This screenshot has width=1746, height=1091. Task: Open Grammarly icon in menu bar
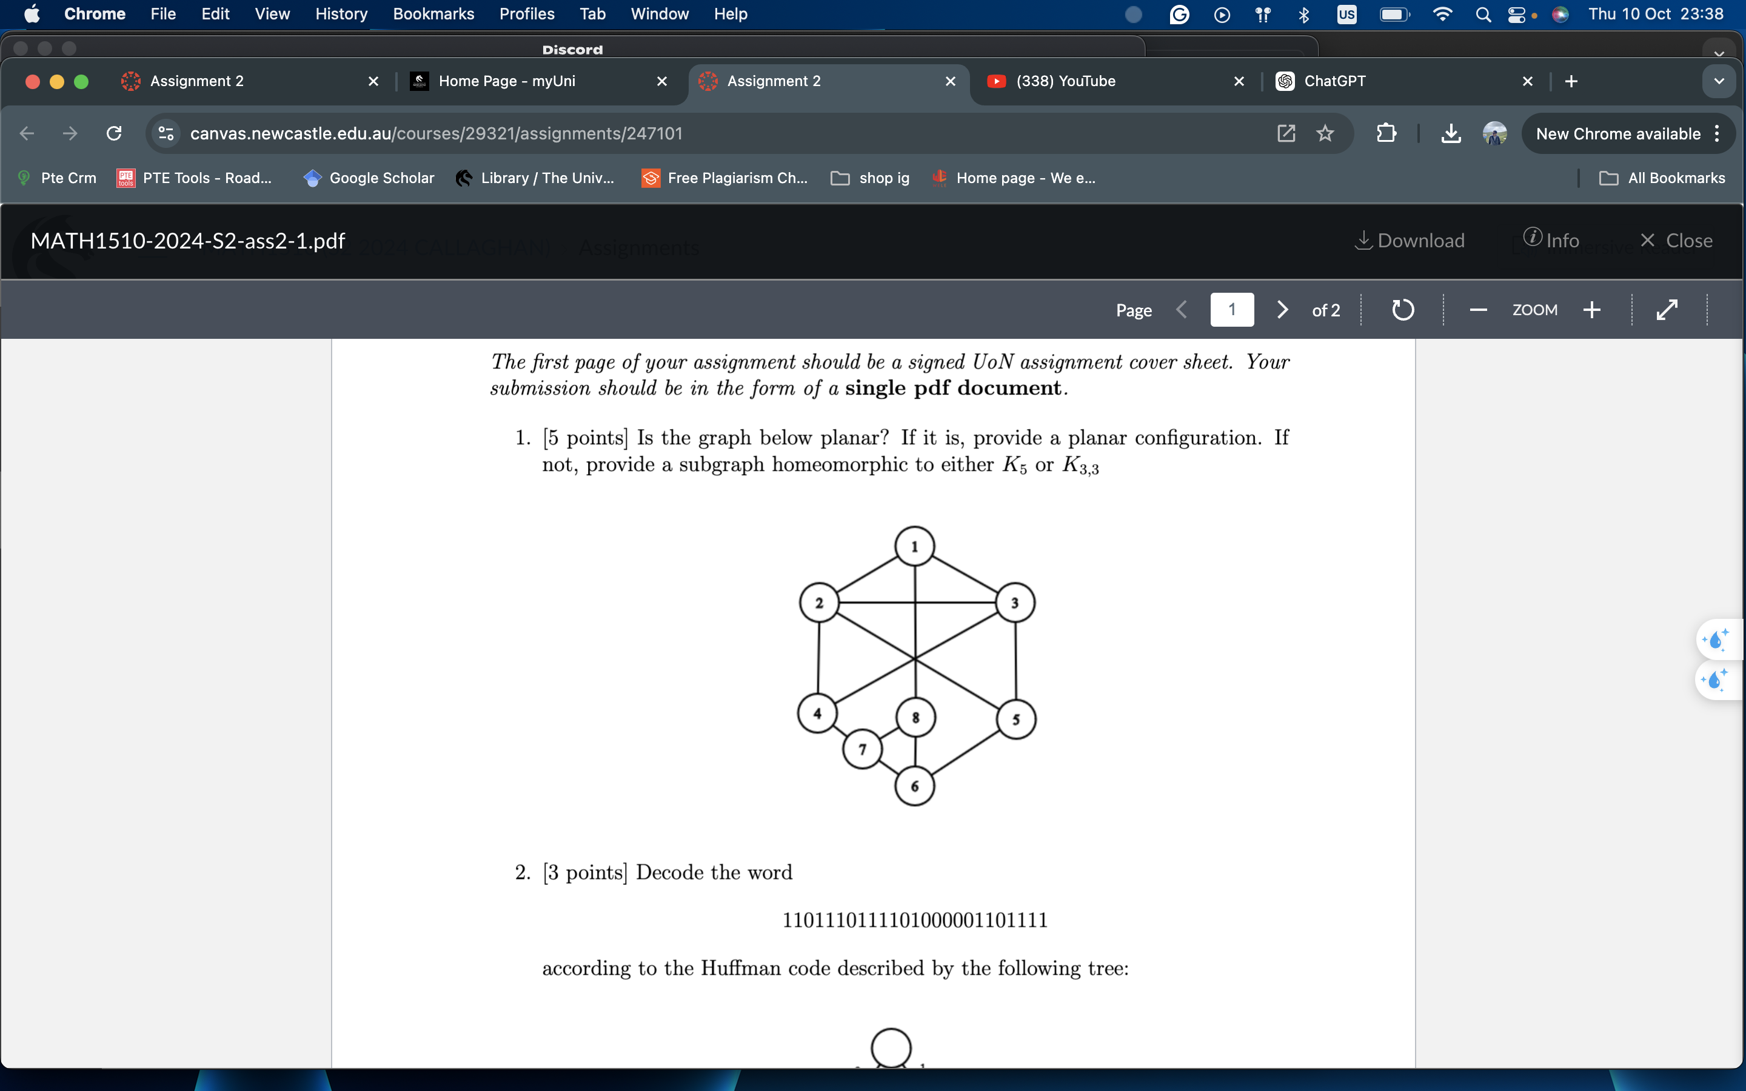(1179, 14)
